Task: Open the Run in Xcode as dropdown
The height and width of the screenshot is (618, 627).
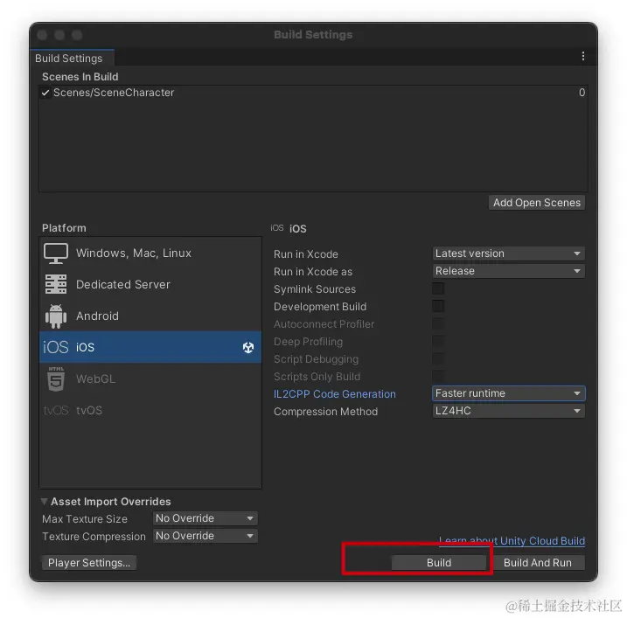Action: click(x=508, y=271)
